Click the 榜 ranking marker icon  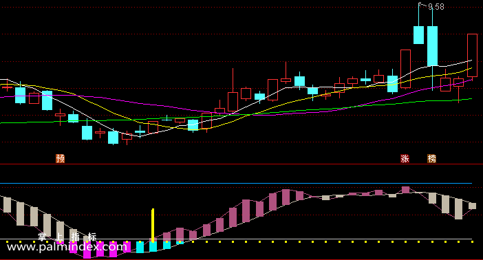pos(432,159)
